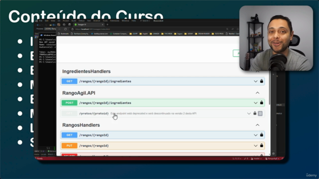
Task: Open Help menu in Visual Studio
Action: (134, 21)
